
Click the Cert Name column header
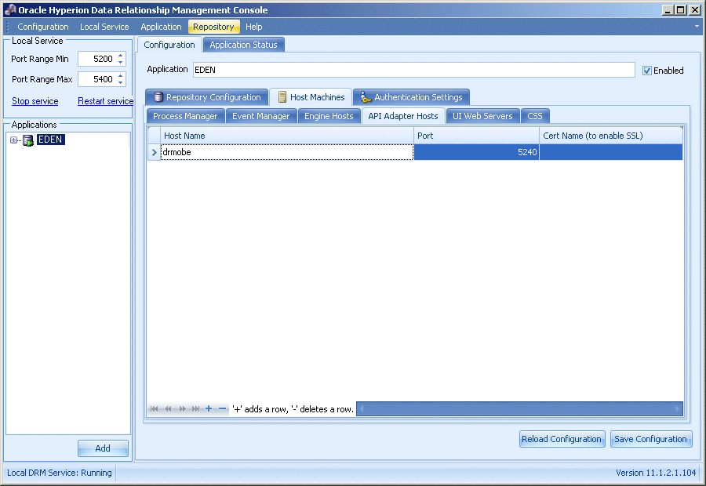[x=611, y=136]
